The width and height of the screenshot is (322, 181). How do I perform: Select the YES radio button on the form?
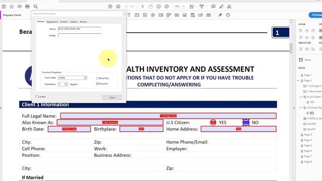[x=213, y=123]
